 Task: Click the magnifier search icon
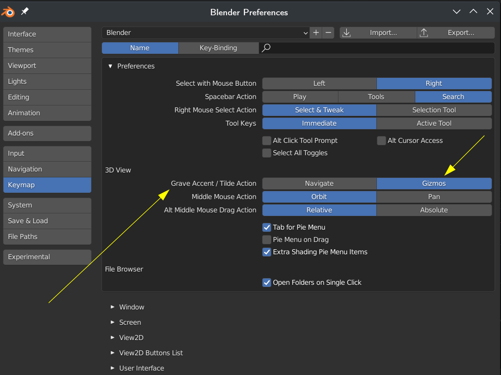pyautogui.click(x=266, y=48)
